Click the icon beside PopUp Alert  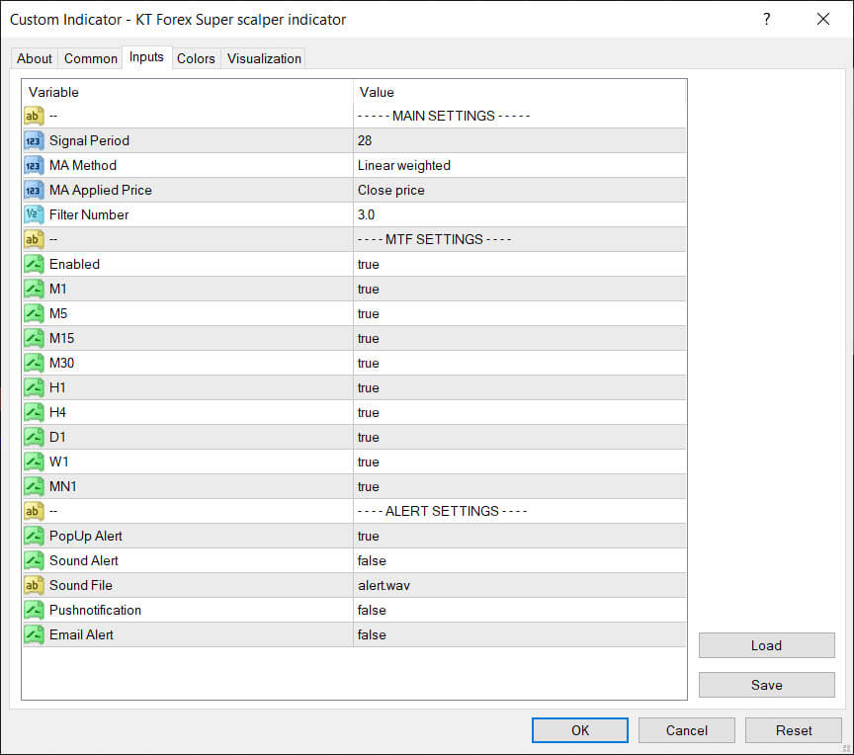coord(34,537)
